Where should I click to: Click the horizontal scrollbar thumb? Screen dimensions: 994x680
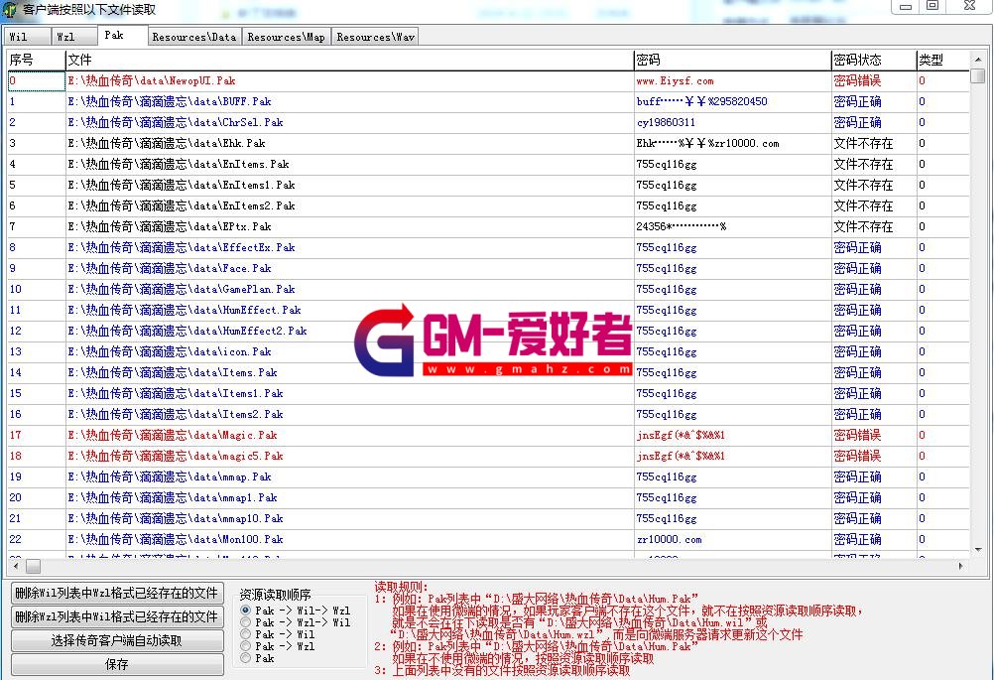(x=33, y=566)
